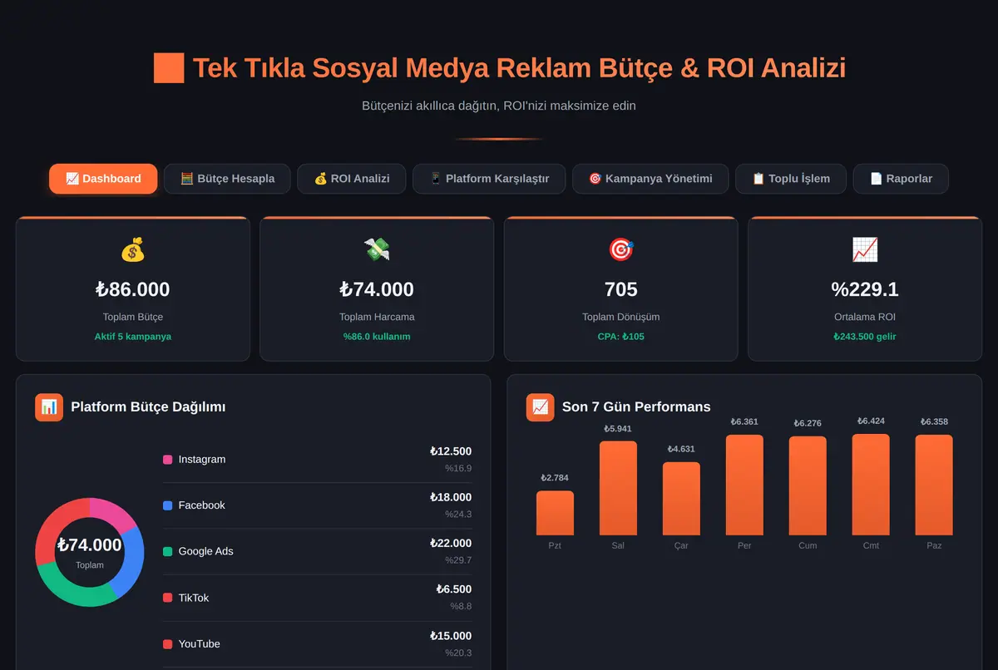Click the ₺74.000 Toplam Harcama value on the card
Image resolution: width=998 pixels, height=670 pixels.
click(377, 289)
